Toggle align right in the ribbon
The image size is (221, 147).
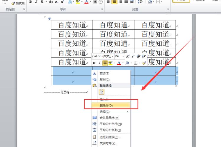tap(120, 2)
